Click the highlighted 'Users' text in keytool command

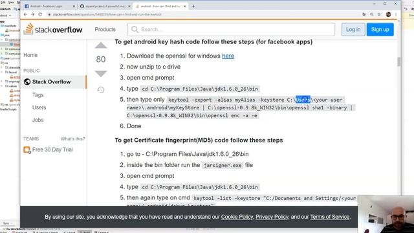click(303, 100)
